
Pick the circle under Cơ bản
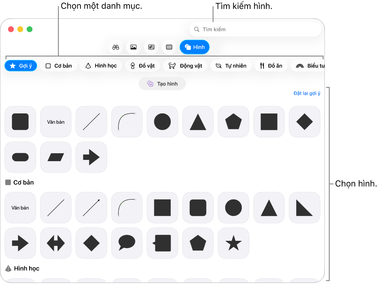click(x=233, y=208)
